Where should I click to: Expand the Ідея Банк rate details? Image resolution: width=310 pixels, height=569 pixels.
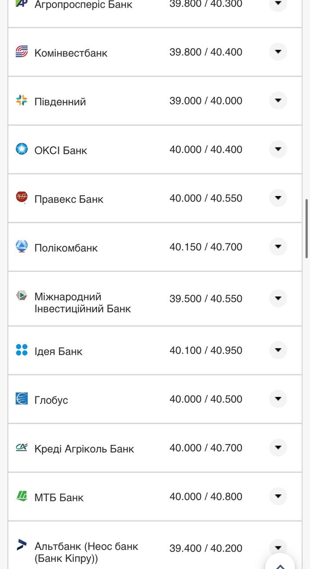point(278,350)
